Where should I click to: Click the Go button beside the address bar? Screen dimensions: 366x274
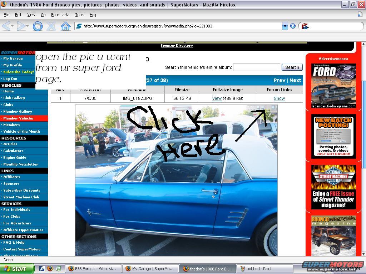pyautogui.click(x=293, y=26)
